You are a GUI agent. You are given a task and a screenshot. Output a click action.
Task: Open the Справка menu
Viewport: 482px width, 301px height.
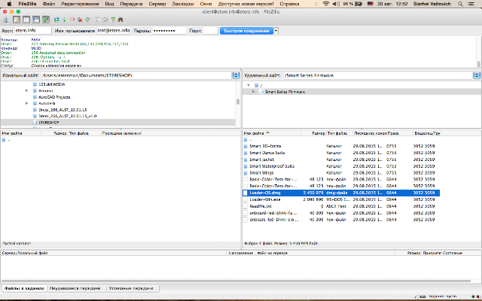click(x=289, y=4)
